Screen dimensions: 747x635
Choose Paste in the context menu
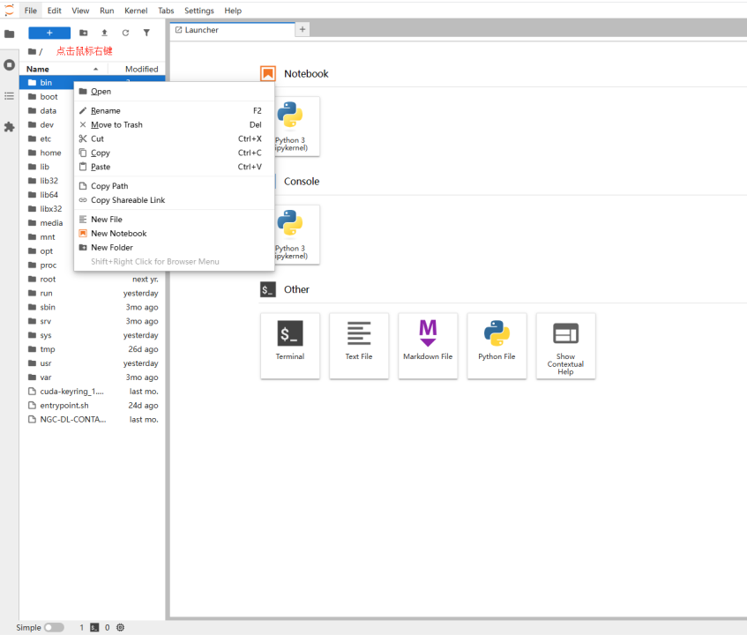tap(174, 167)
